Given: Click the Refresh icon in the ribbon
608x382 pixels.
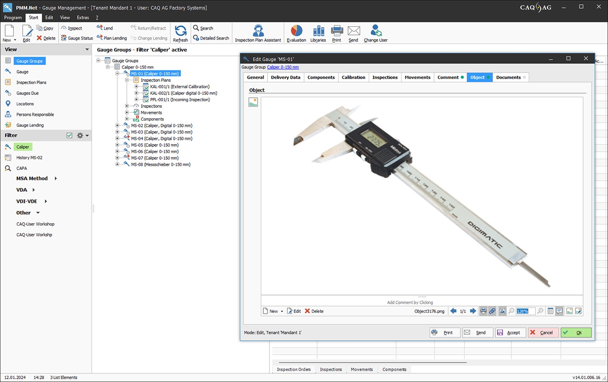Looking at the screenshot, I should [180, 33].
